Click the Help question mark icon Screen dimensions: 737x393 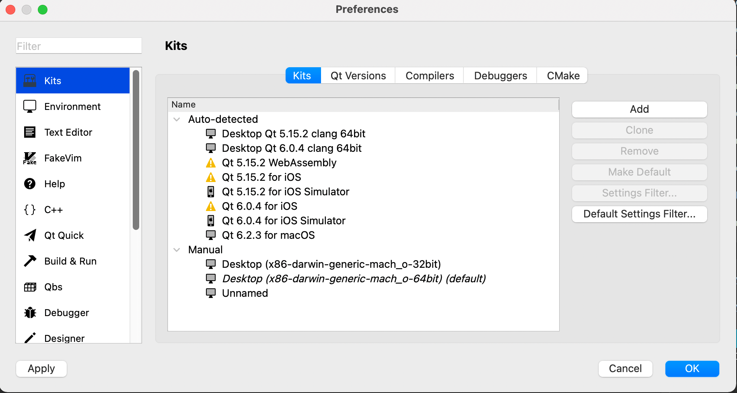tap(29, 184)
